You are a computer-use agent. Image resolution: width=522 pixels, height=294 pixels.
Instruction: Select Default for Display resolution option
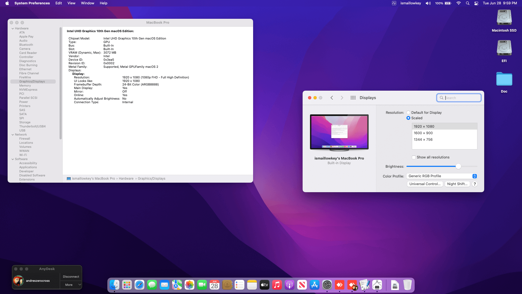(x=408, y=112)
